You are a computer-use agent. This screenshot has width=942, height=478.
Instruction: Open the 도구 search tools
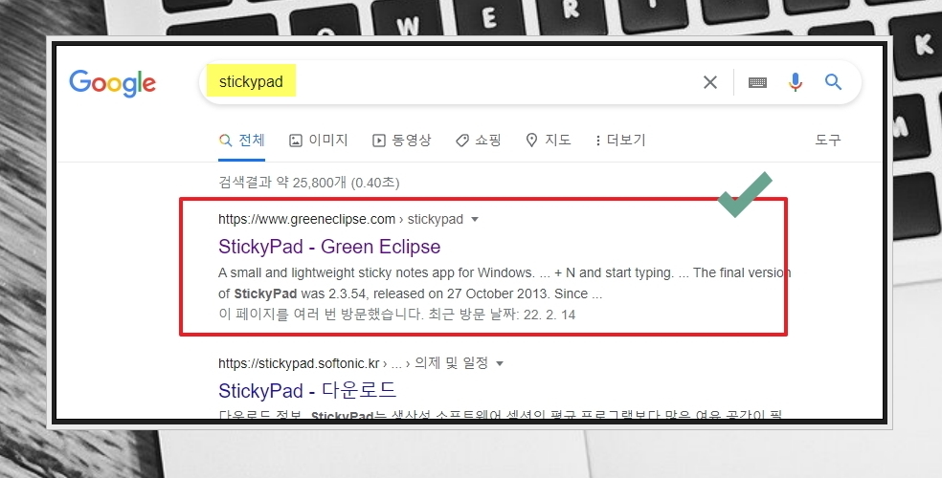point(828,141)
